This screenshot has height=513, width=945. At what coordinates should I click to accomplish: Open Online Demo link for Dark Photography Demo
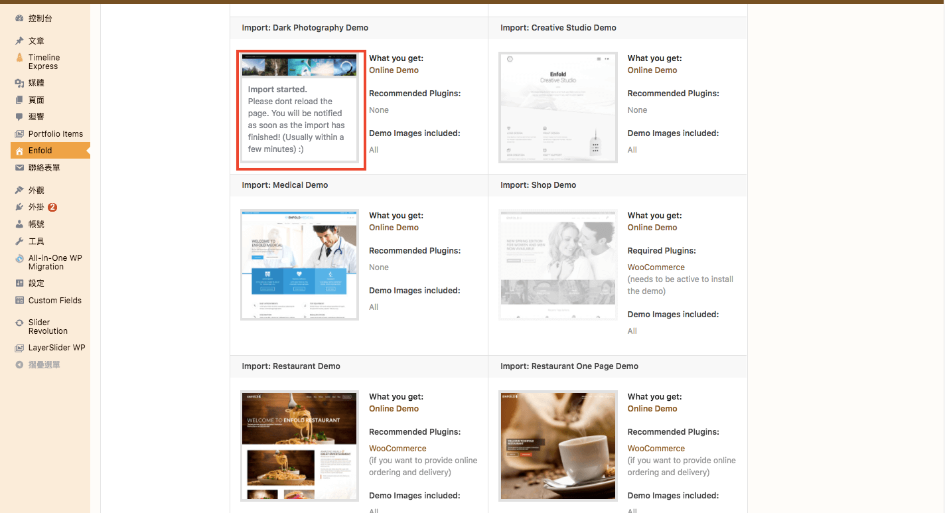[x=394, y=70]
